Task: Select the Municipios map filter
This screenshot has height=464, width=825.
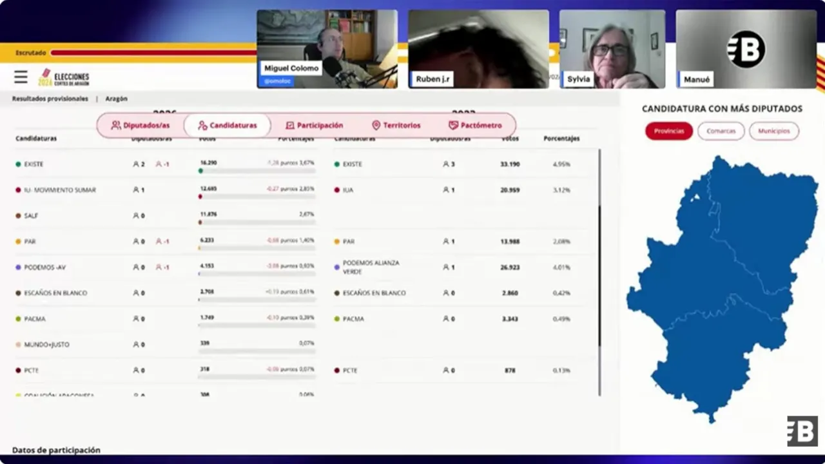Action: tap(773, 131)
